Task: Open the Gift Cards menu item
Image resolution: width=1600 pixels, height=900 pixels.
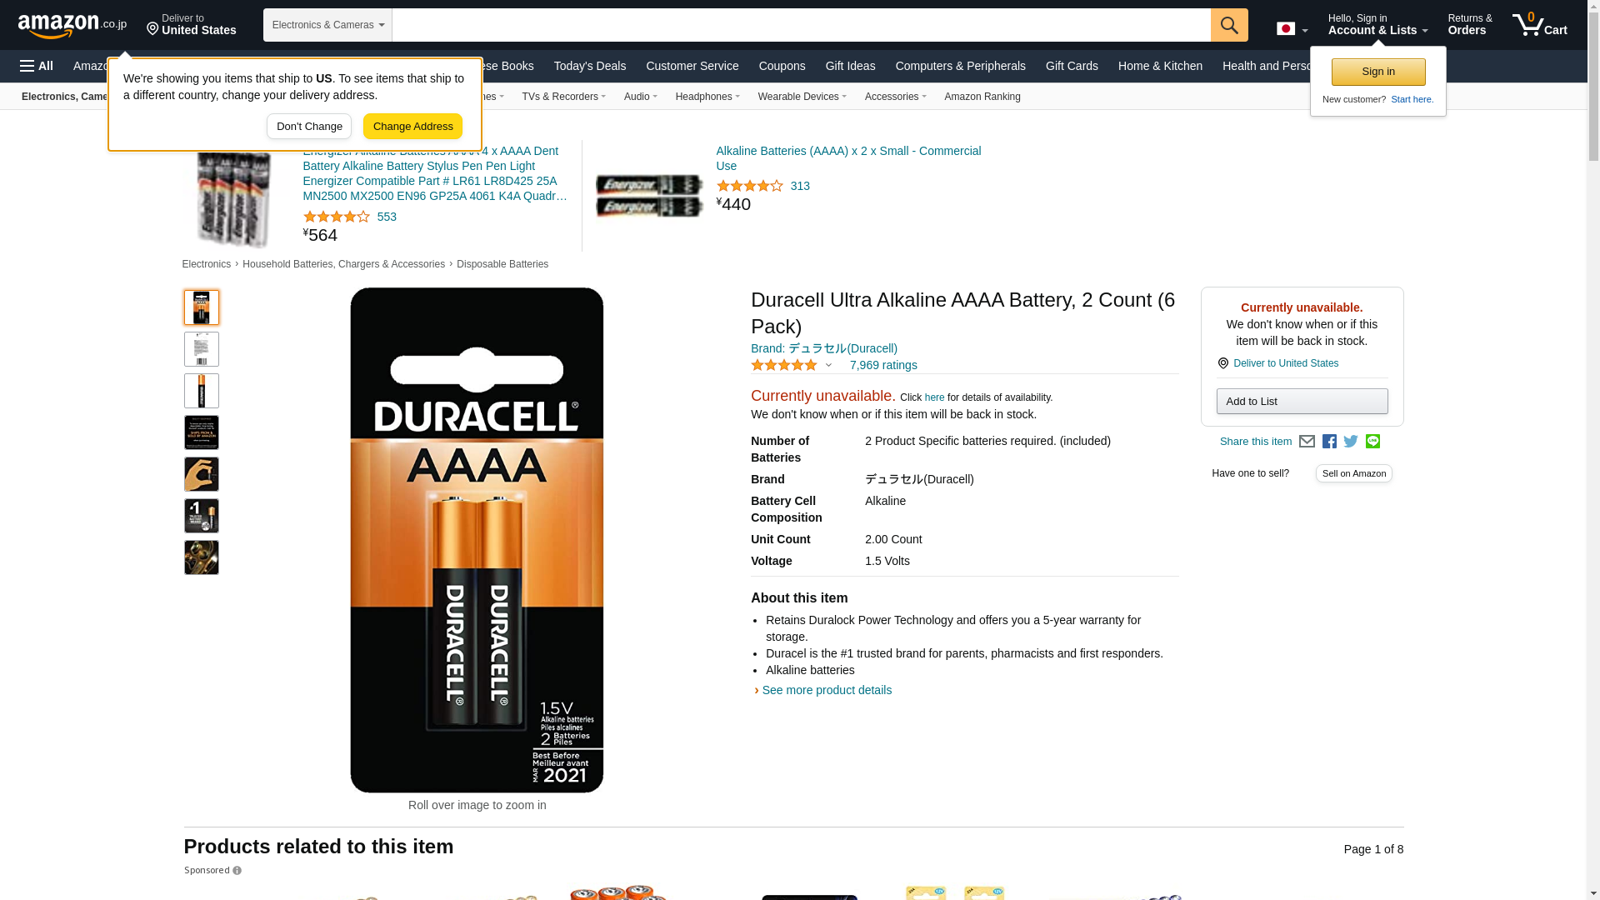Action: [x=1072, y=66]
